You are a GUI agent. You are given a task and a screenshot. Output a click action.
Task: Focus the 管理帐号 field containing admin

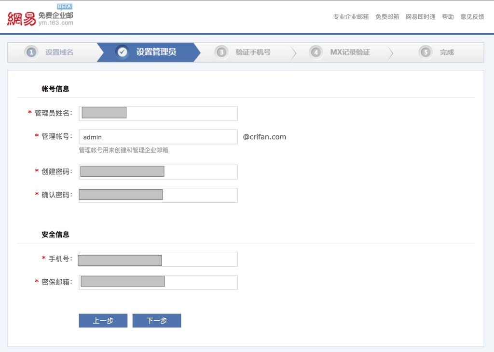(158, 137)
